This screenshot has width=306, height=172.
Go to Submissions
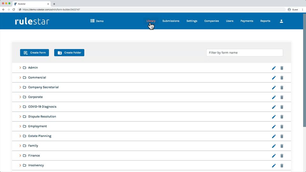click(x=171, y=21)
